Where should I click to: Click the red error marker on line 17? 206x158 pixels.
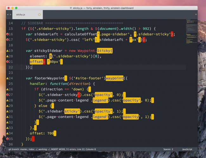(x=7, y=39)
